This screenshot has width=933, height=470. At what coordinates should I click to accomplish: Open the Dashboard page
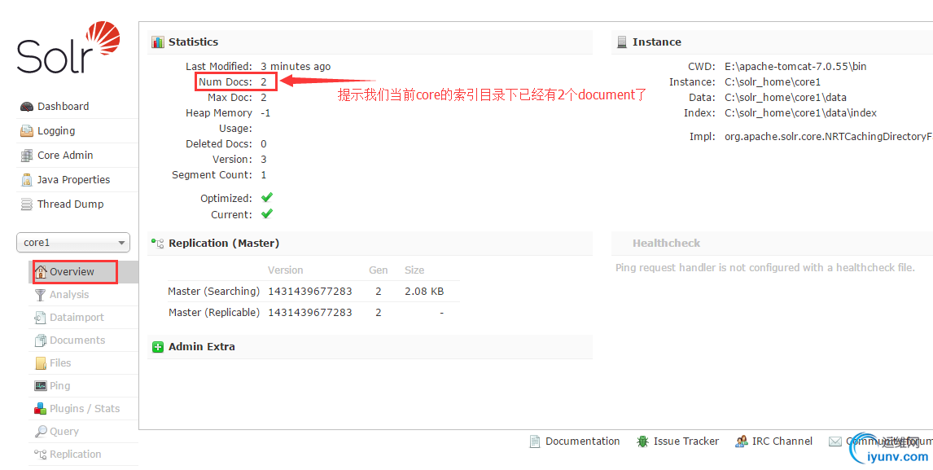[x=63, y=107]
